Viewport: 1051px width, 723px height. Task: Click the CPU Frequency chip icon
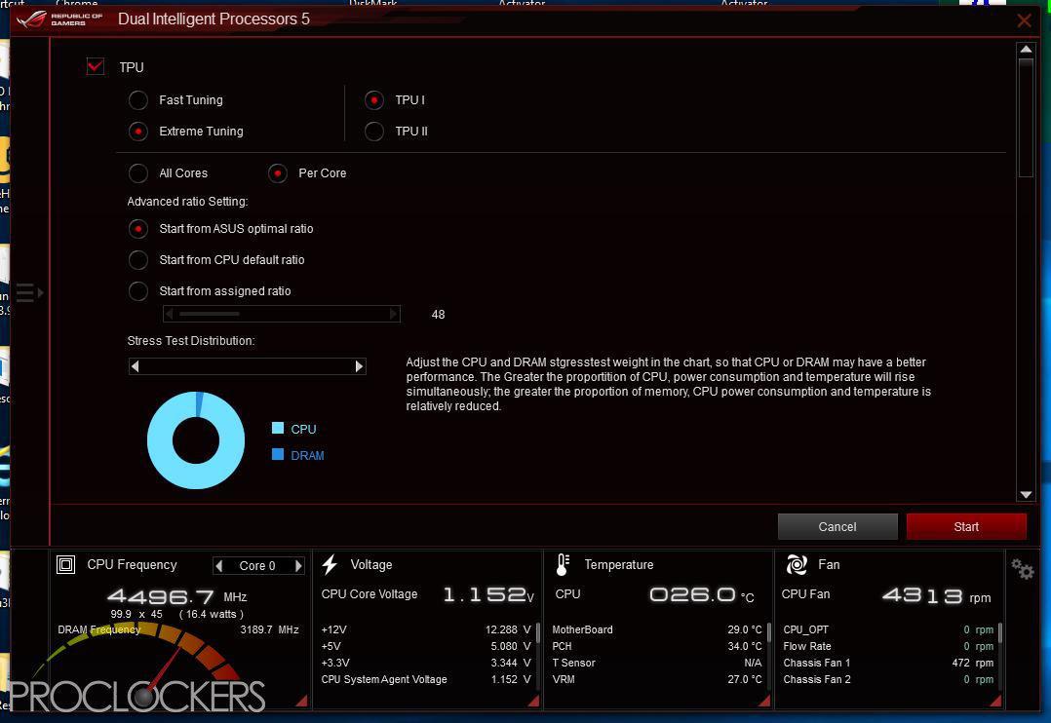pyautogui.click(x=65, y=565)
